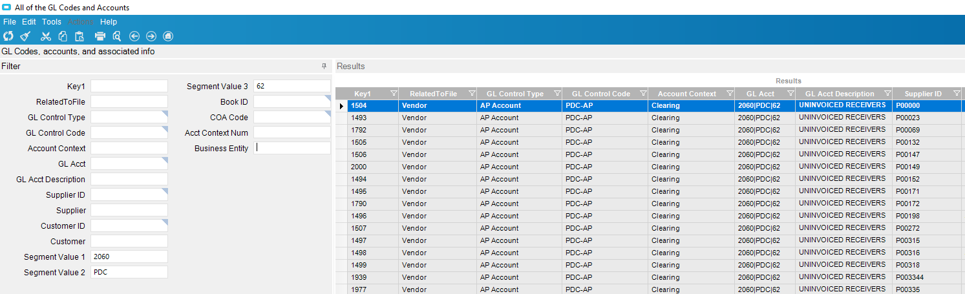965x294 pixels.
Task: Click the Clear broom icon
Action: [x=25, y=36]
